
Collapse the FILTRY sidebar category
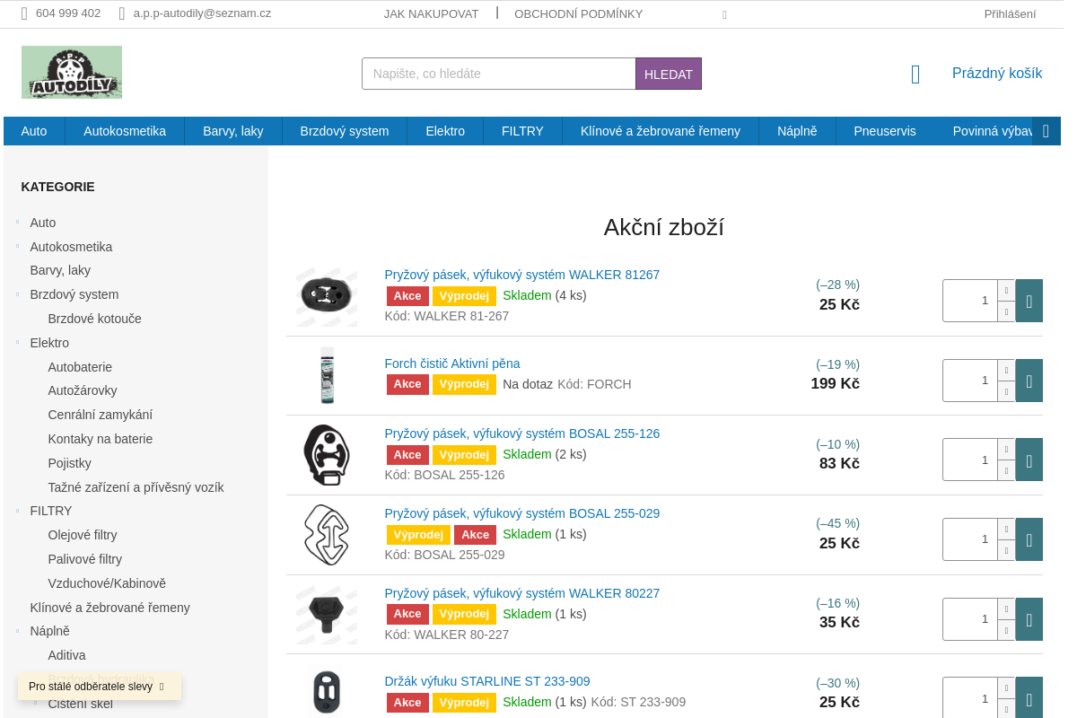pyautogui.click(x=17, y=510)
